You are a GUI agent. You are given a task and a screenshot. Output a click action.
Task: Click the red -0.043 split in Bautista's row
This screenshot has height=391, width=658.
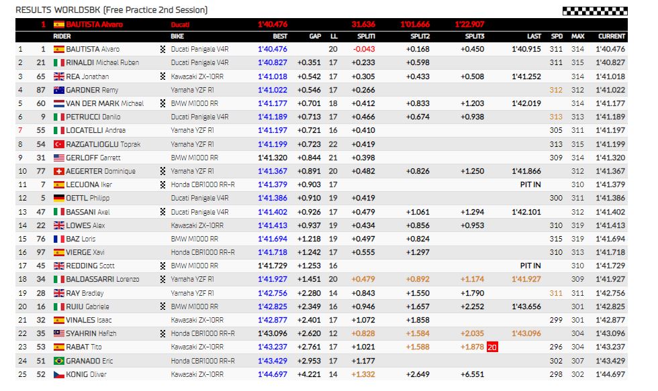coord(364,50)
